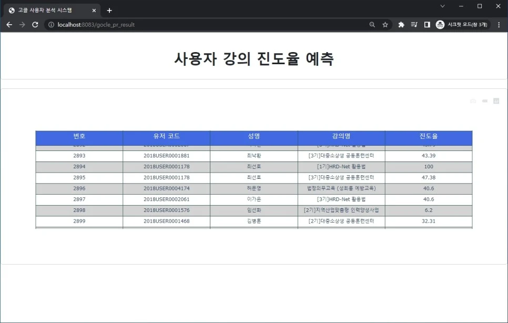
Task: Open Chrome's three-dot menu
Action: (498, 24)
